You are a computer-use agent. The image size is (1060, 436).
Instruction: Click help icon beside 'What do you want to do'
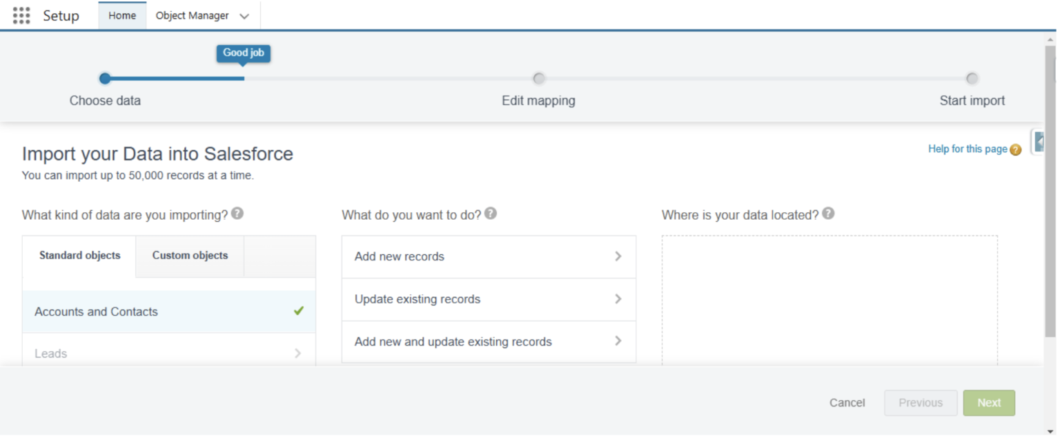point(491,214)
